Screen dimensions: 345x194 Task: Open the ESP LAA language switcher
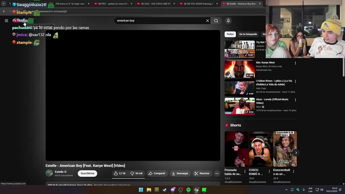310,190
